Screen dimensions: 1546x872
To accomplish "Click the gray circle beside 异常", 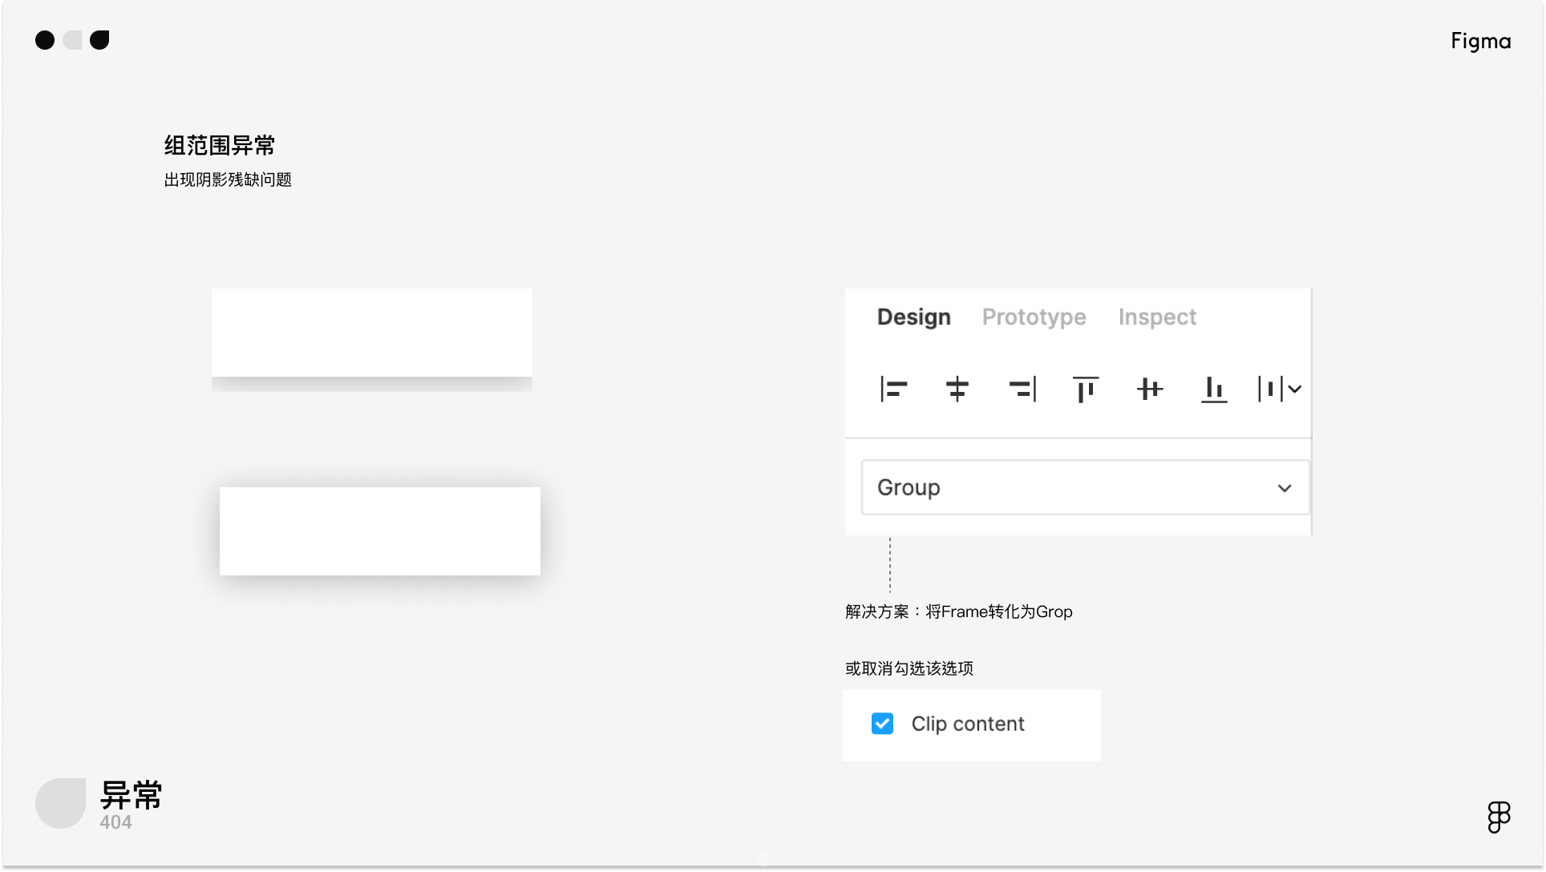I will pos(60,803).
